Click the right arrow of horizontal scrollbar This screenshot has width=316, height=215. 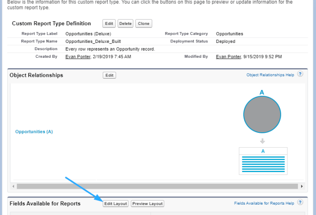point(302,186)
